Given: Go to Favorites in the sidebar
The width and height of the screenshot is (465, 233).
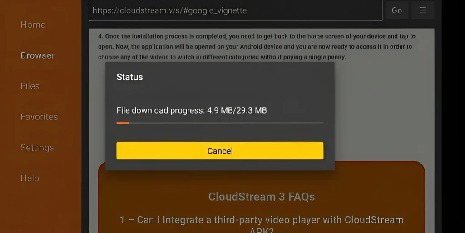Looking at the screenshot, I should pyautogui.click(x=39, y=117).
